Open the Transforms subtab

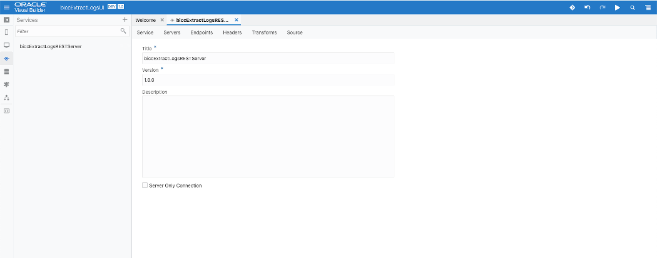(265, 32)
